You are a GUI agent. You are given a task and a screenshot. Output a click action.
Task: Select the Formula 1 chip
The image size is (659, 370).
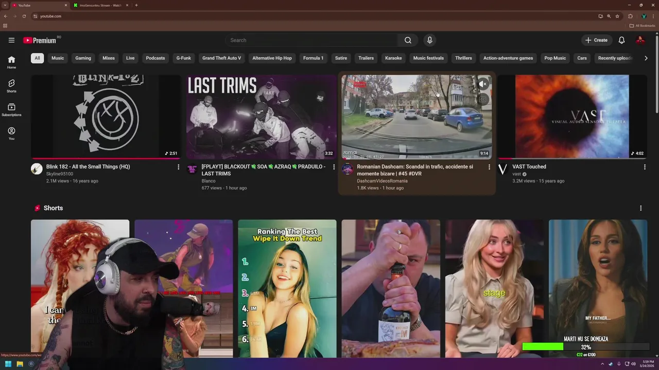coord(313,58)
